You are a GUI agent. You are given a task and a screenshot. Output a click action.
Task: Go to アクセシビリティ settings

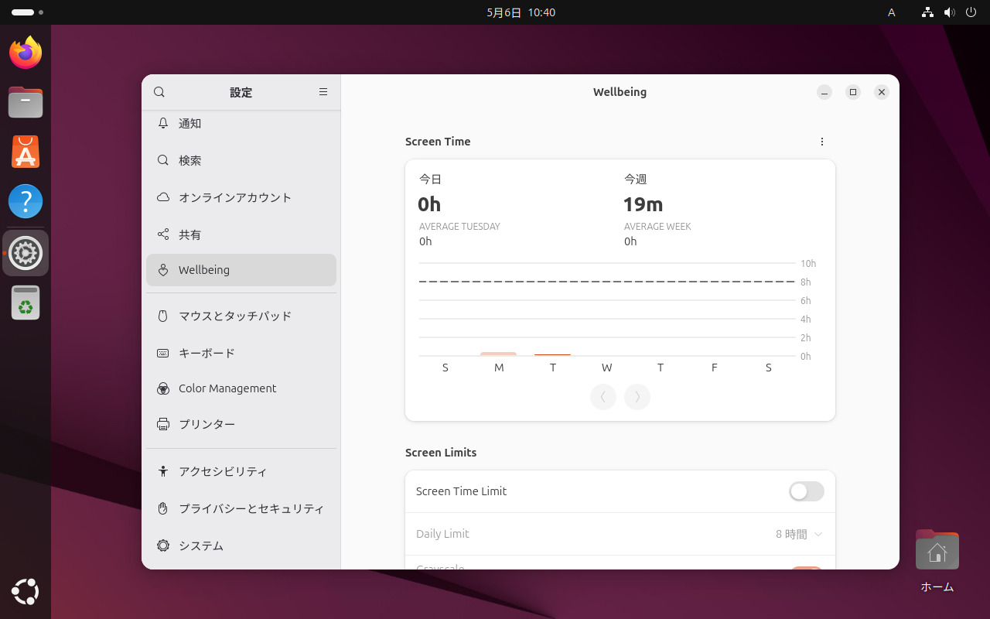(241, 471)
